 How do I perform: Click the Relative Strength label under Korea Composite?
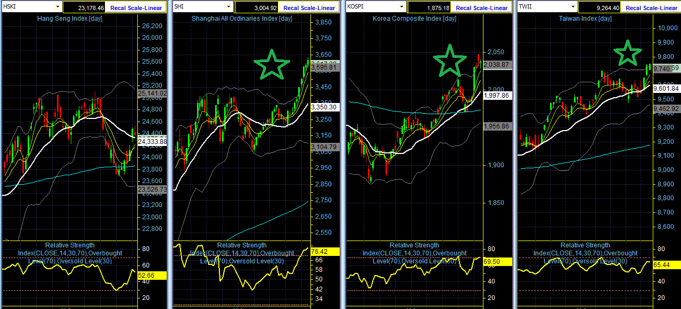point(415,245)
